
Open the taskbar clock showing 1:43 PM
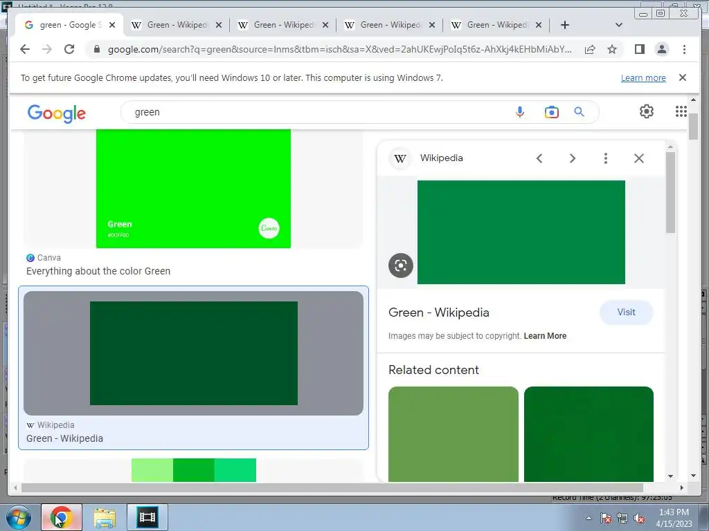click(674, 518)
